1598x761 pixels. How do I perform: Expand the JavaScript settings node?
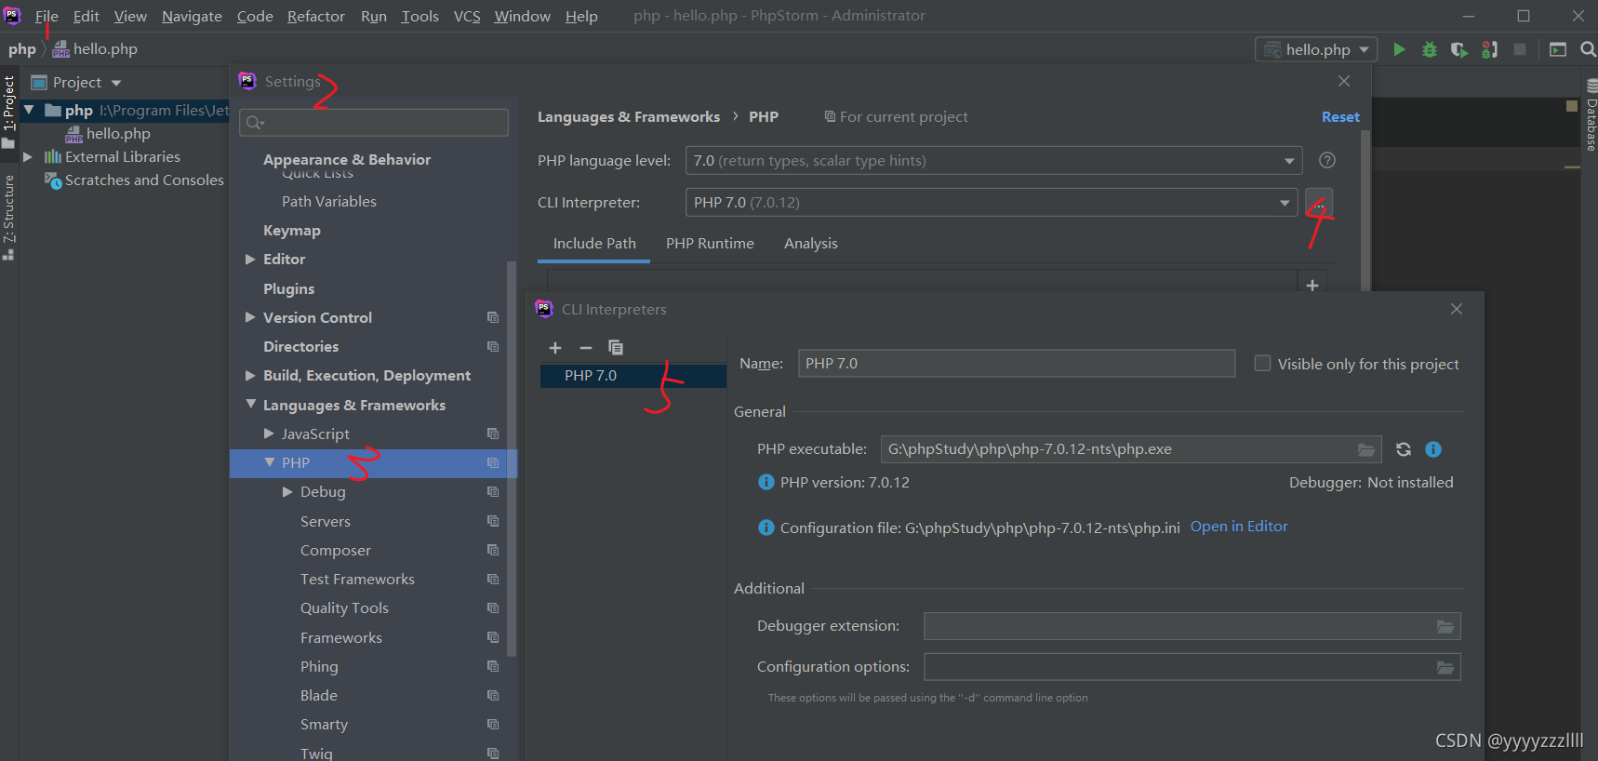269,434
